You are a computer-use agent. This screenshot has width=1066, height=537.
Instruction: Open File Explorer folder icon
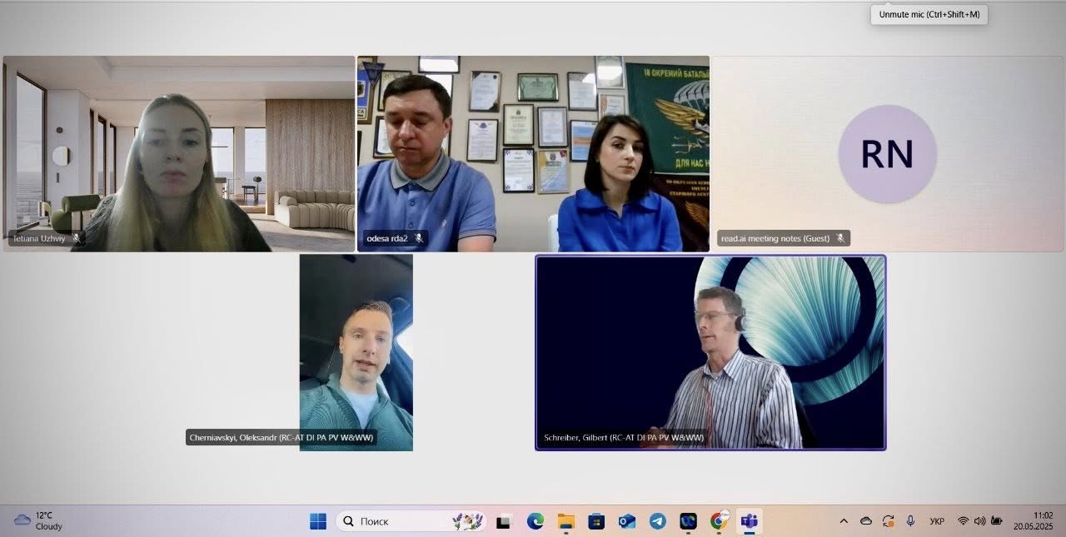pos(565,521)
